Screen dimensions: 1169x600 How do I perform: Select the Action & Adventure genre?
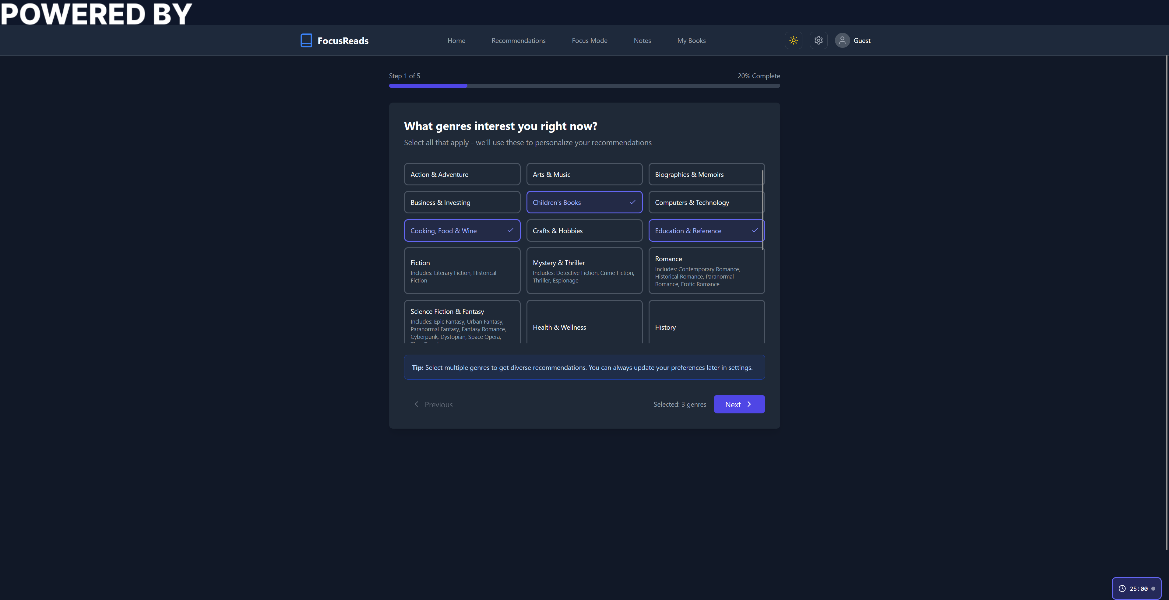[x=462, y=174]
